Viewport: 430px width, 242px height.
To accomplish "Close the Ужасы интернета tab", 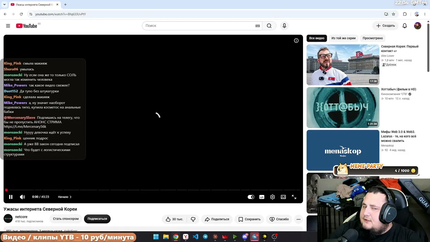I will tap(57, 5).
